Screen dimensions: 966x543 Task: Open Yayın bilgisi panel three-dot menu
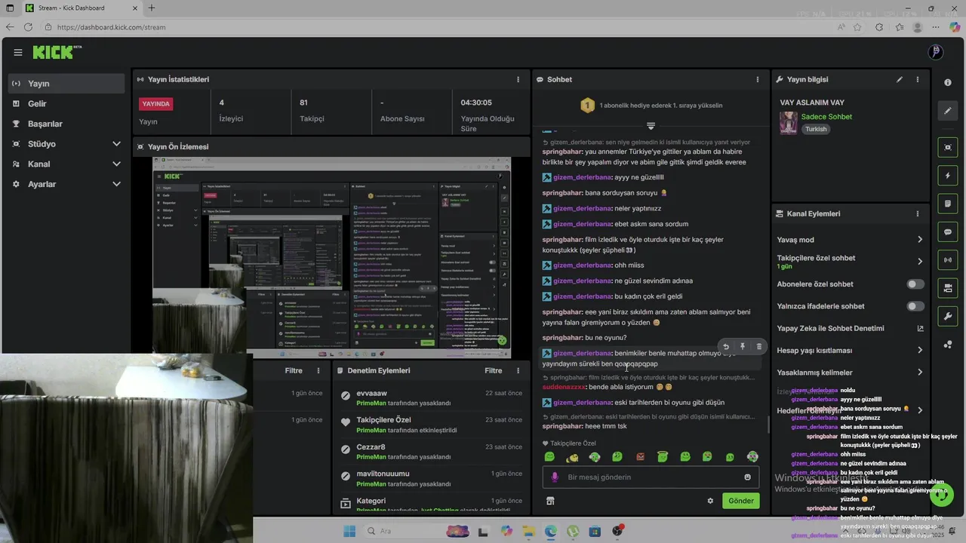pyautogui.click(x=918, y=79)
